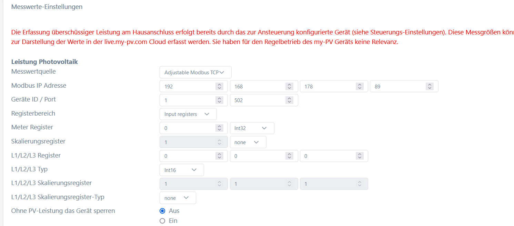Select the Aus radio button
The height and width of the screenshot is (226, 514).
pos(162,211)
